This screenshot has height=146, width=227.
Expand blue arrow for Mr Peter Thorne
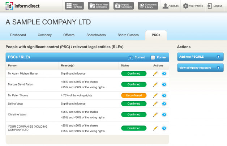tap(164, 96)
